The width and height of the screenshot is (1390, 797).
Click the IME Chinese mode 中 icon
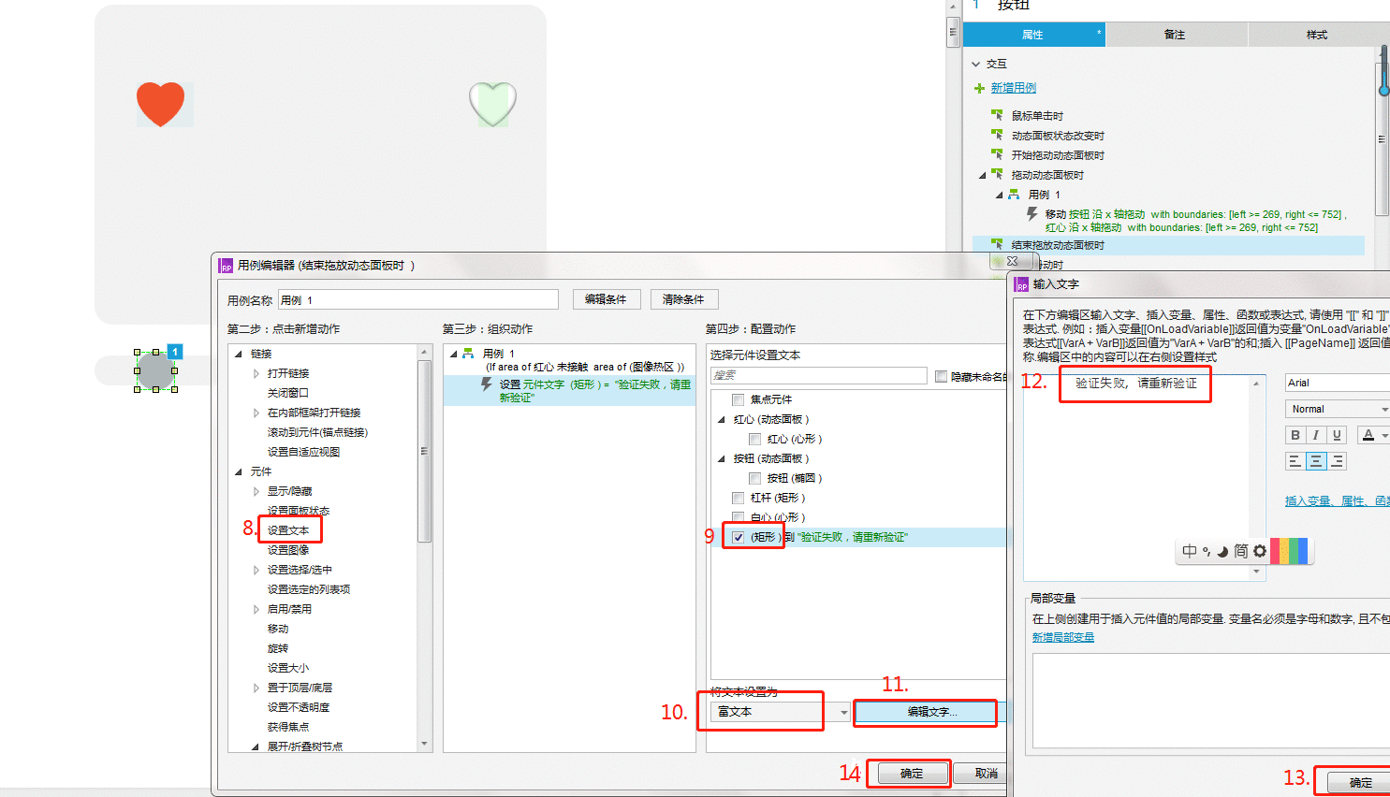pyautogui.click(x=1189, y=551)
